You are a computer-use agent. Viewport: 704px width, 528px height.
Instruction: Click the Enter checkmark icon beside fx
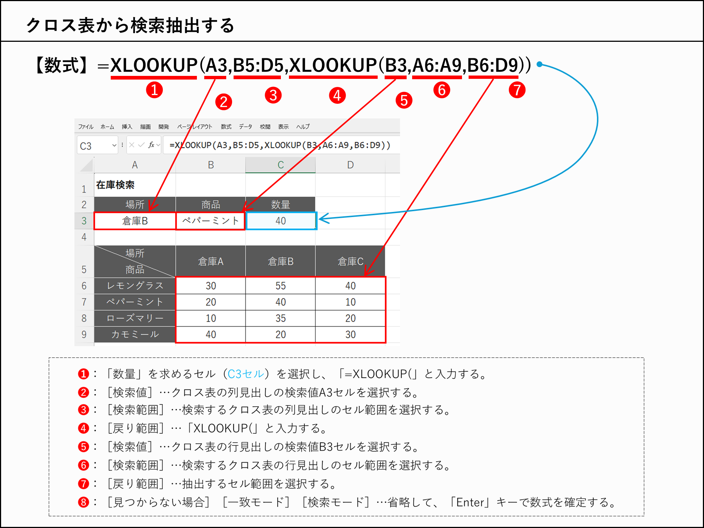pyautogui.click(x=141, y=144)
